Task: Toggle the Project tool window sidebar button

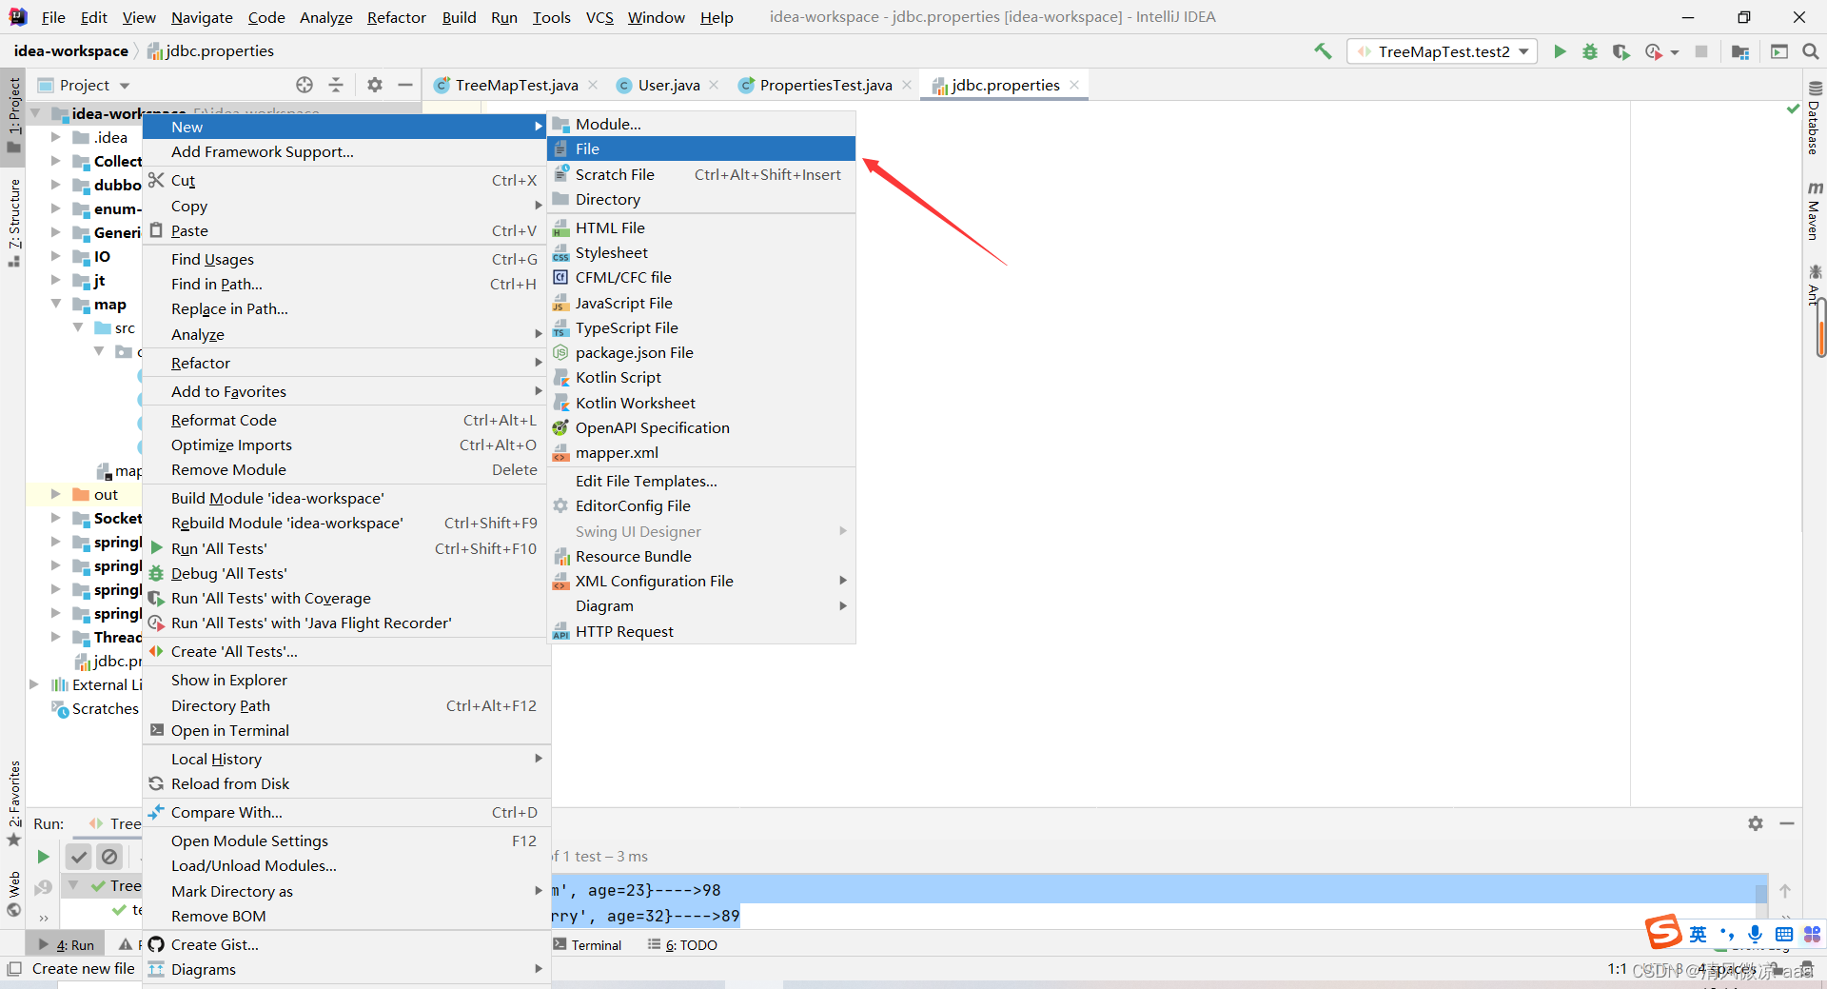Action: [x=13, y=114]
